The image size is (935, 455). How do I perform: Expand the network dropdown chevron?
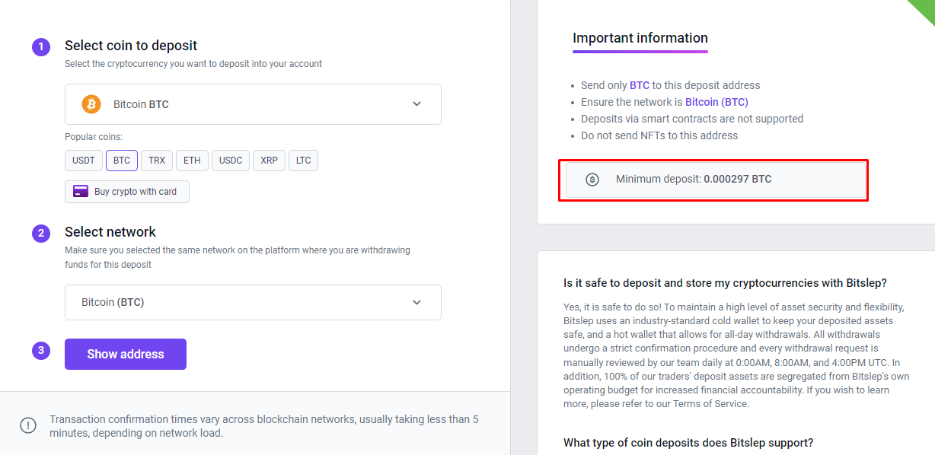point(416,302)
